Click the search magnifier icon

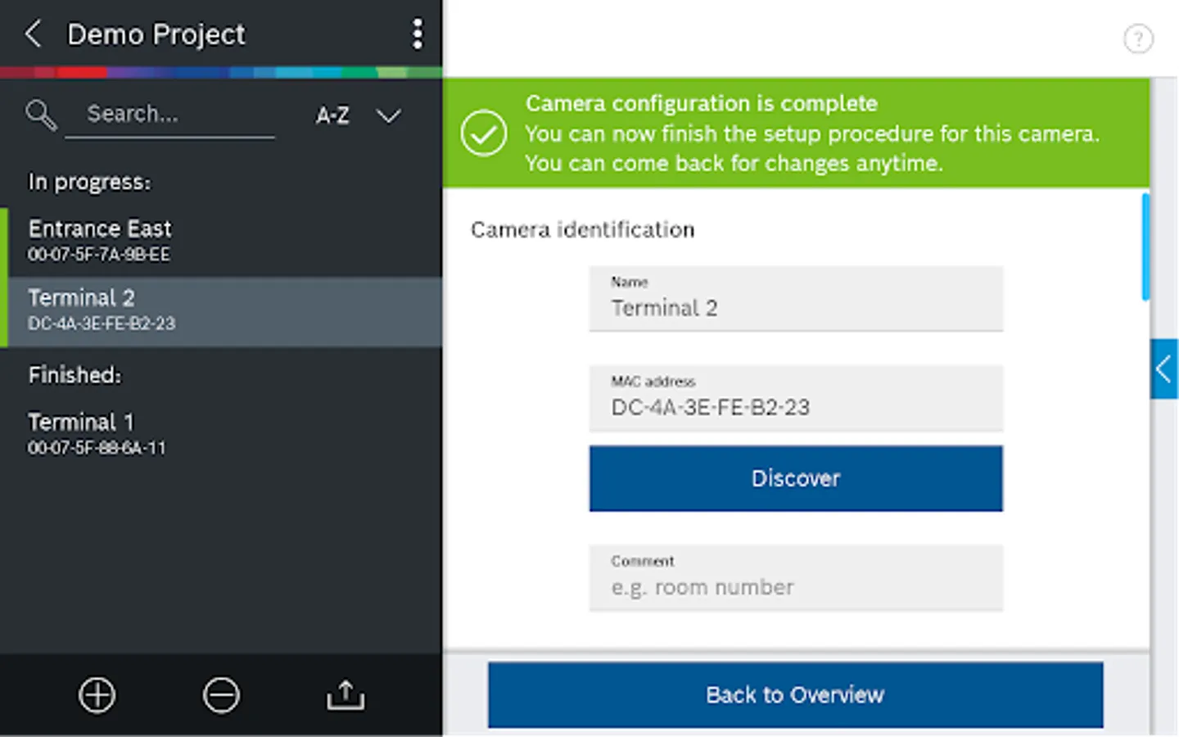click(x=41, y=115)
